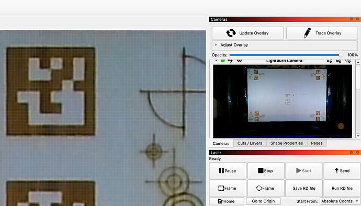Click the Trace Overlay button
361x206 pixels.
pyautogui.click(x=322, y=33)
